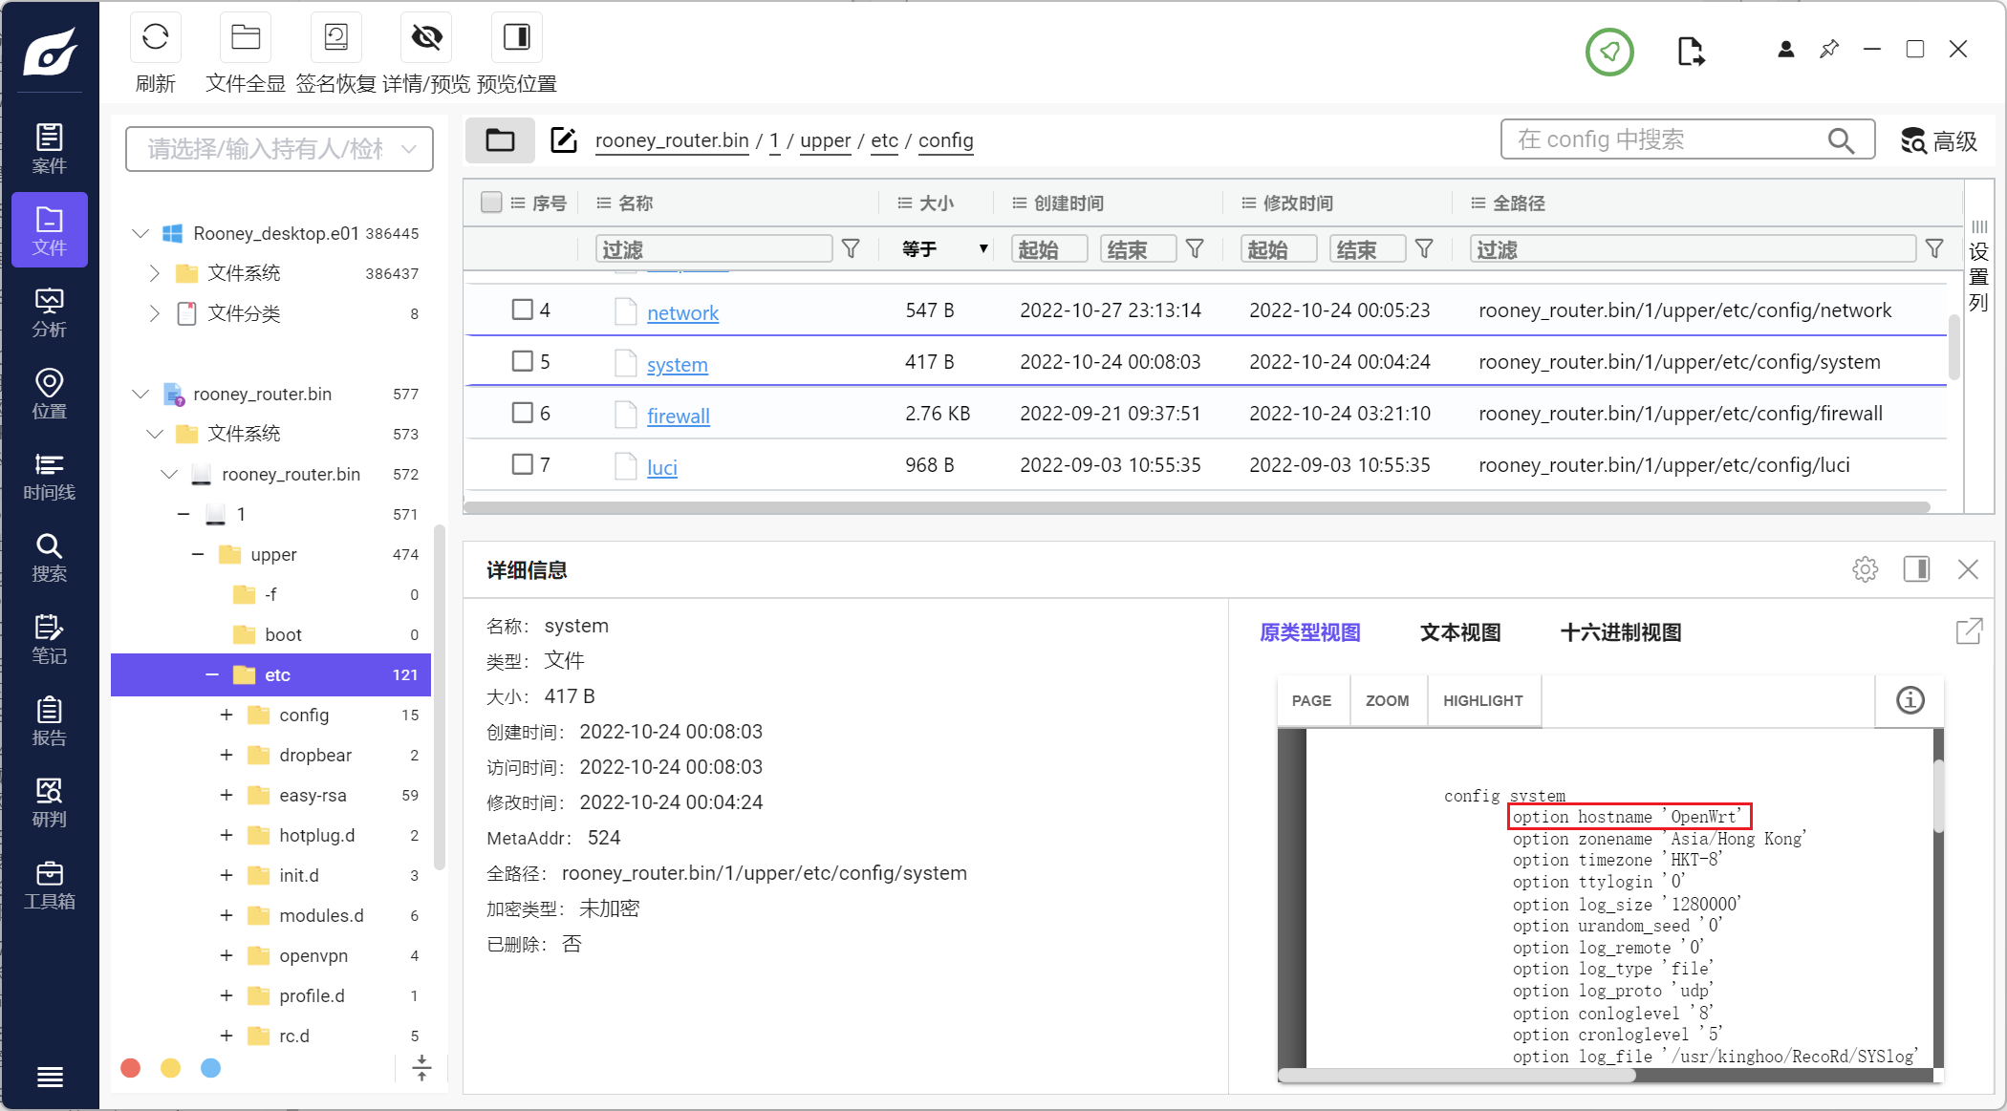This screenshot has height=1111, width=2007.
Task: Open the 搜索 sidebar section
Action: [50, 557]
